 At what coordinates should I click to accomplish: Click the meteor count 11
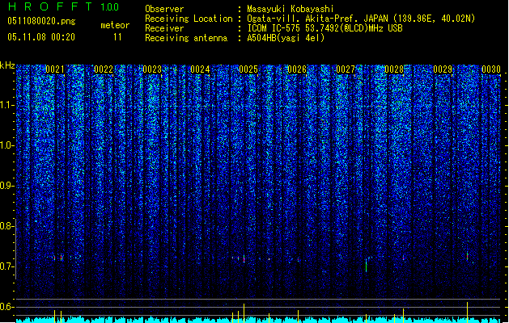tap(117, 37)
